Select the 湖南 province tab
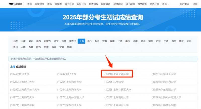Image resolution: width=201 pixels, height=109 pixels. [150, 41]
